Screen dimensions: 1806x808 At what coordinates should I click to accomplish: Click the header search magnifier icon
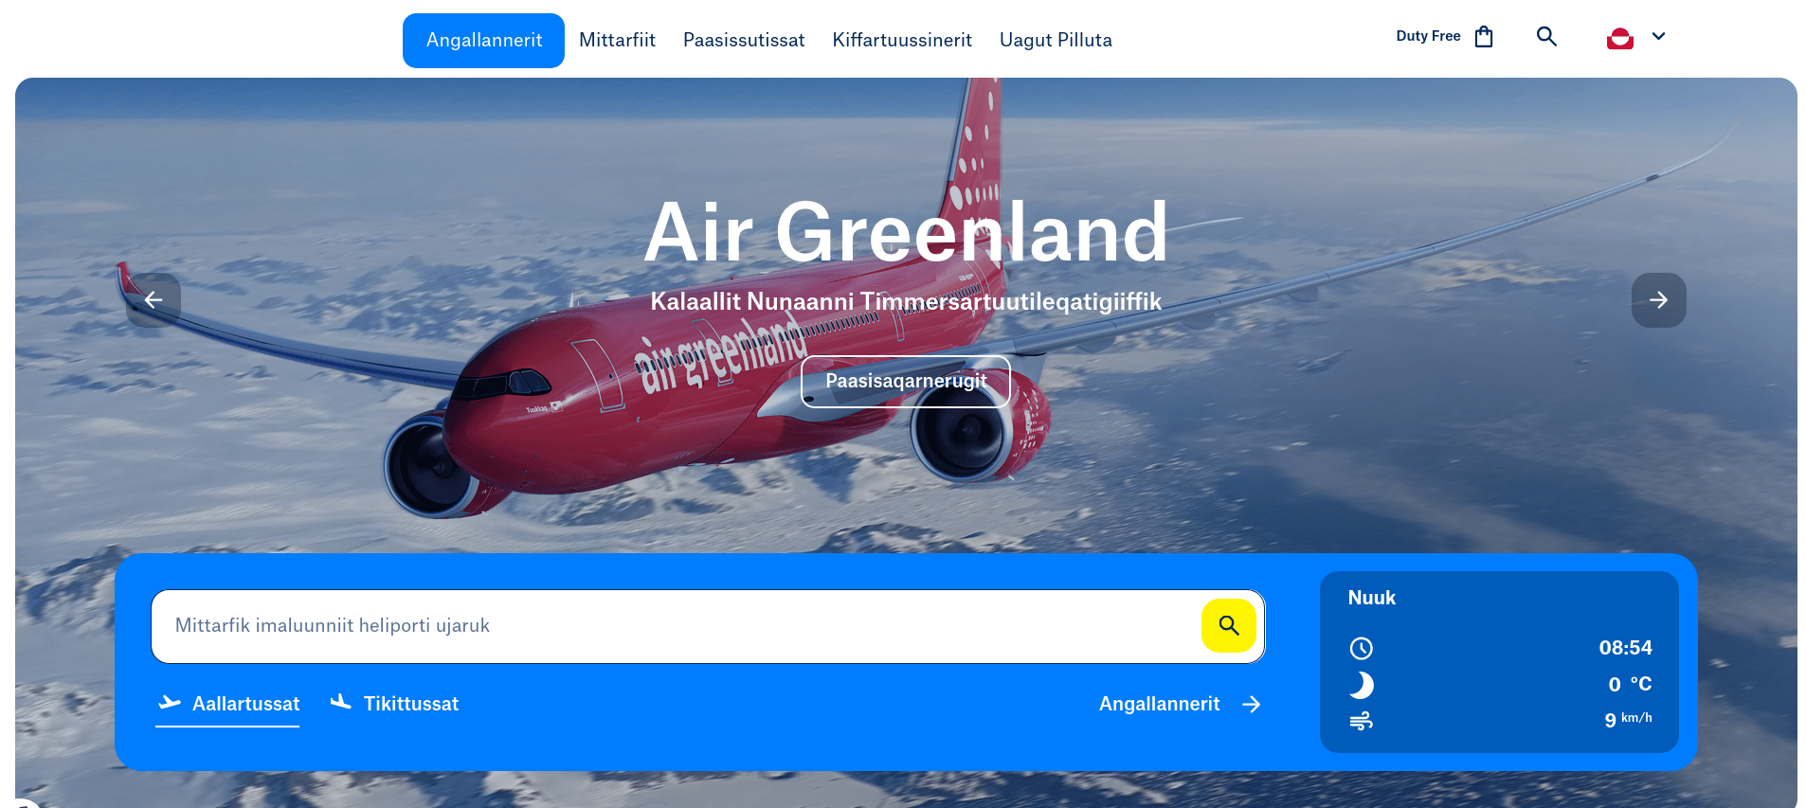(1546, 37)
